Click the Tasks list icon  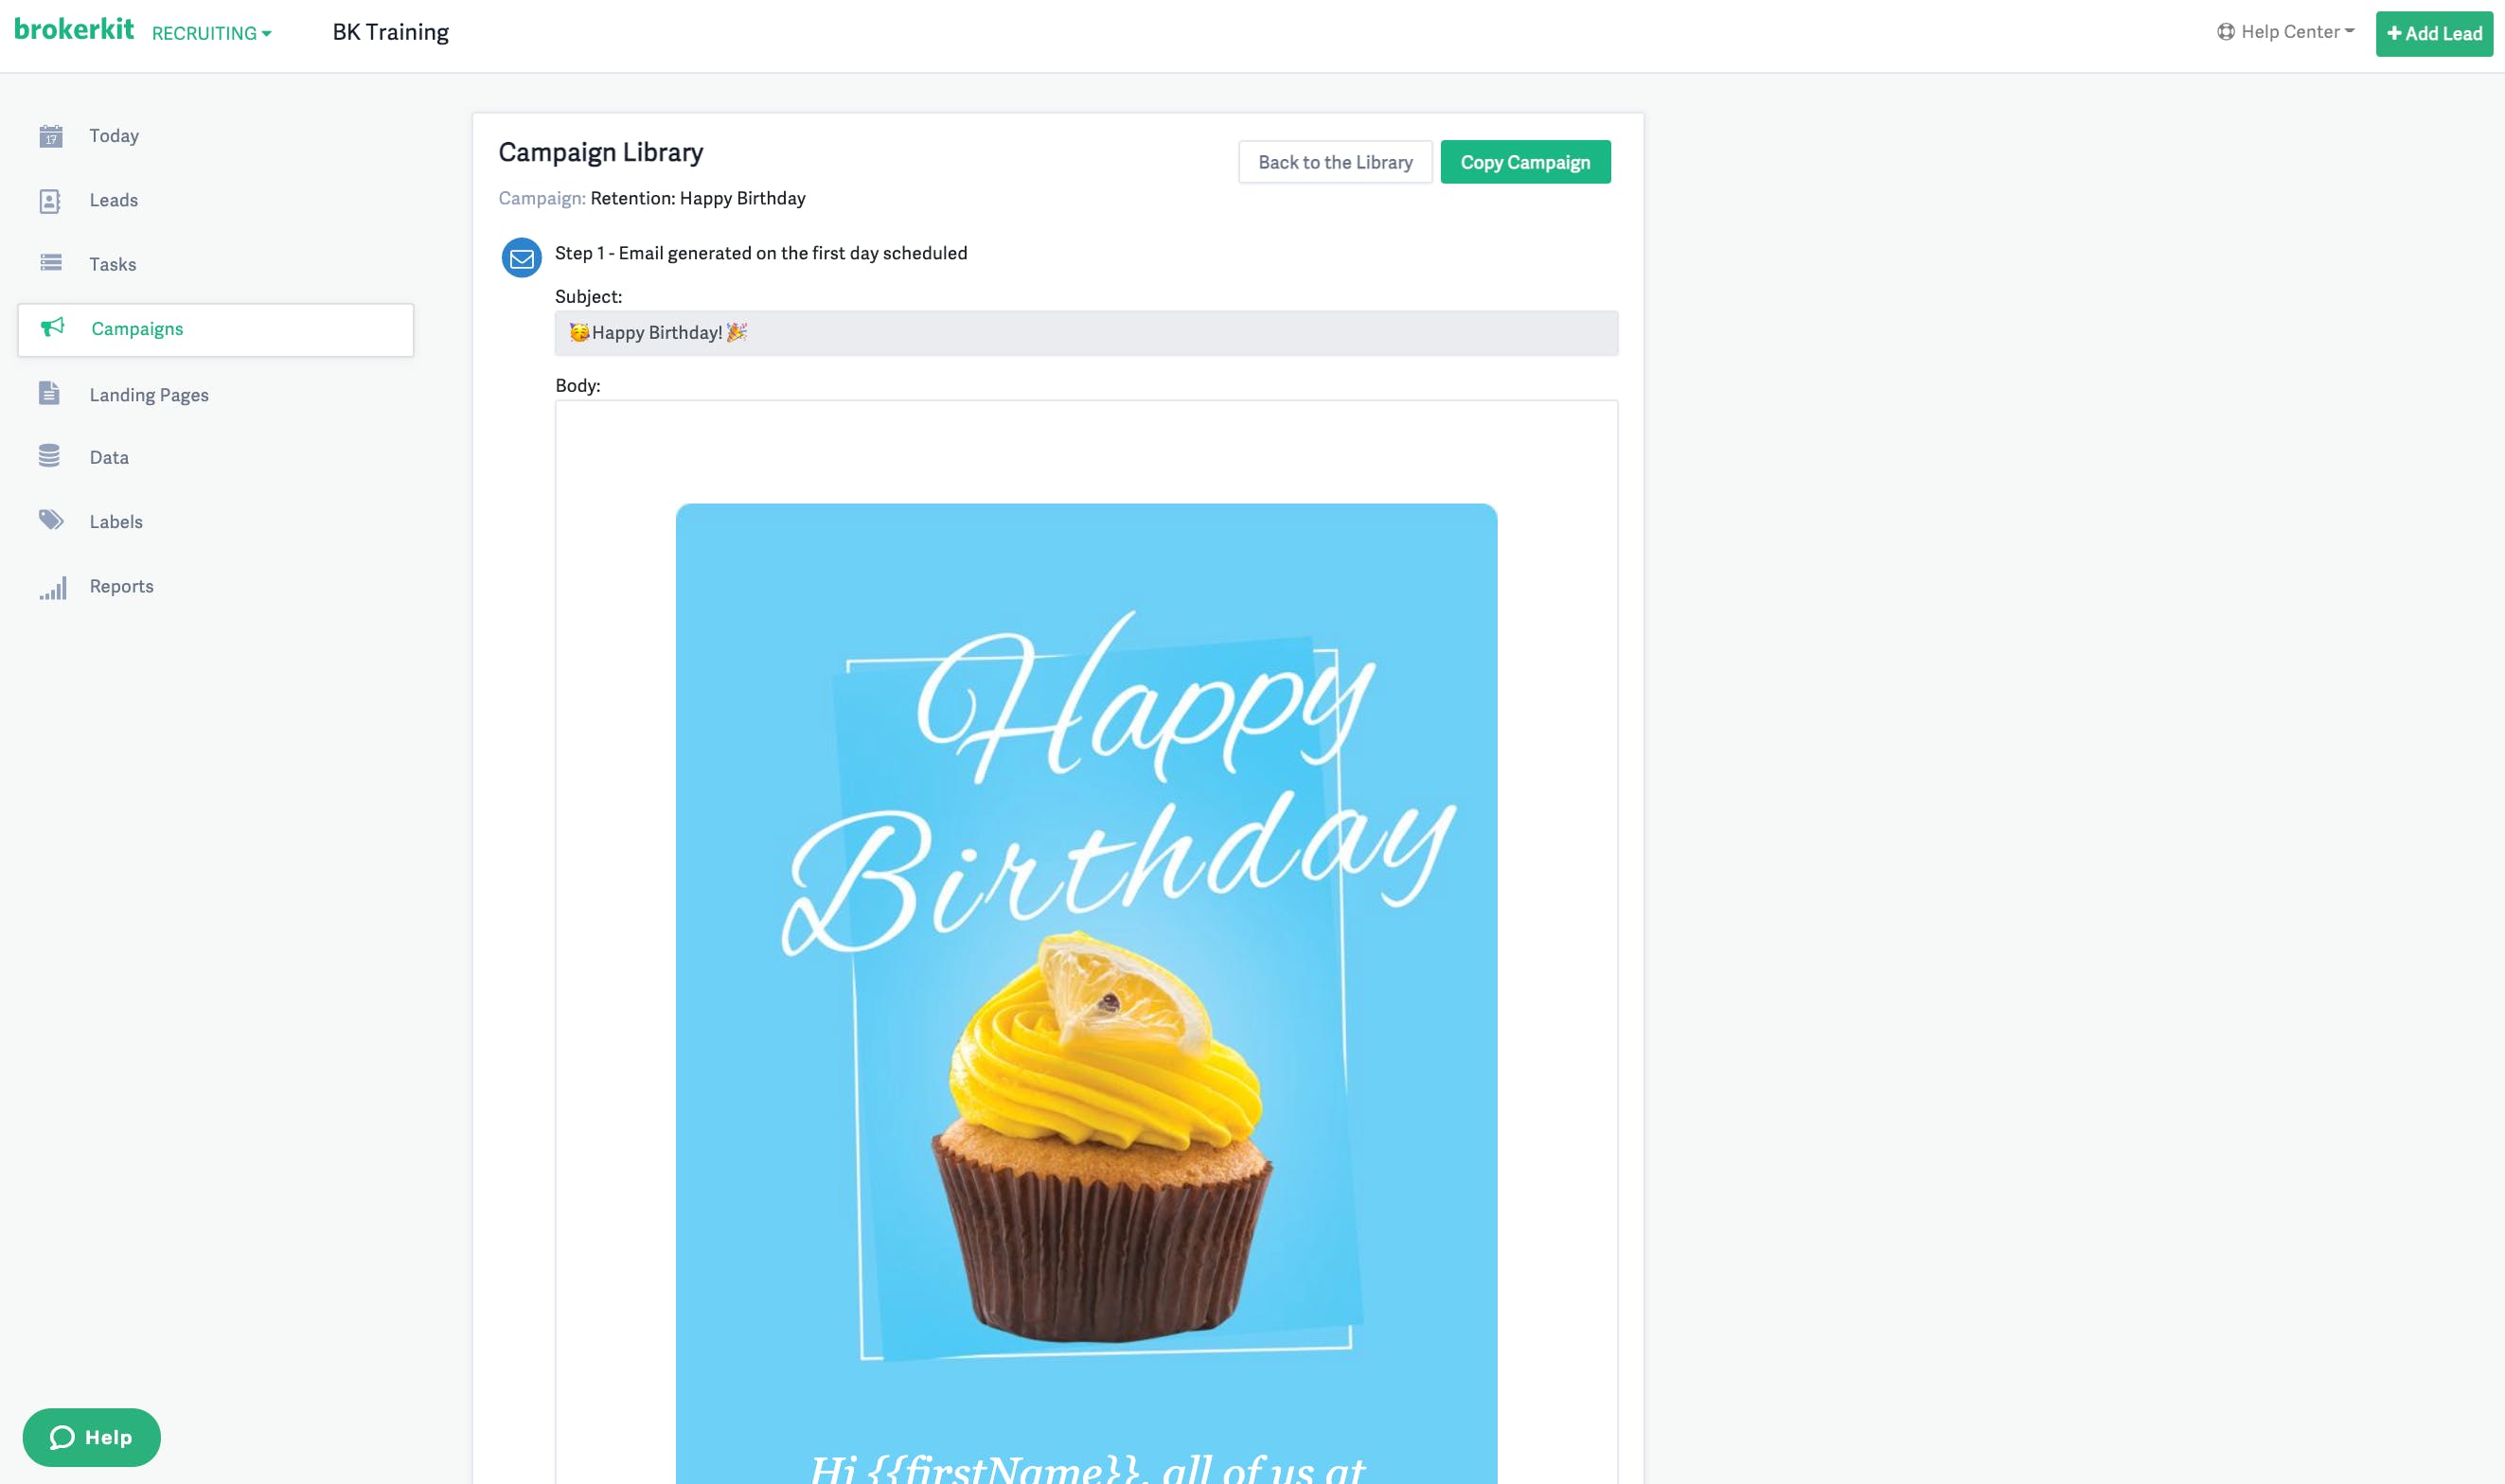51,263
